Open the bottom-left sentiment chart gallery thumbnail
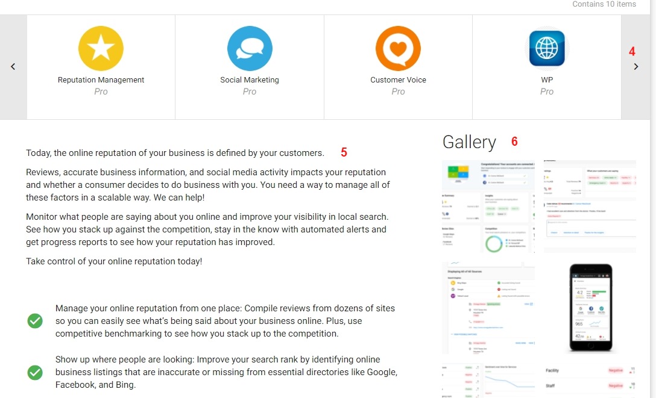 tap(488, 381)
